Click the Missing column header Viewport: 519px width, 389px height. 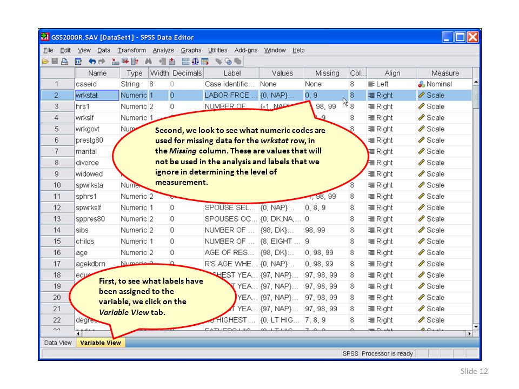(327, 73)
